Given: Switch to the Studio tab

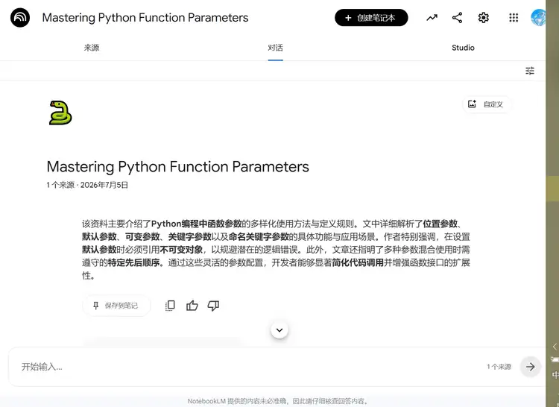Looking at the screenshot, I should [463, 48].
